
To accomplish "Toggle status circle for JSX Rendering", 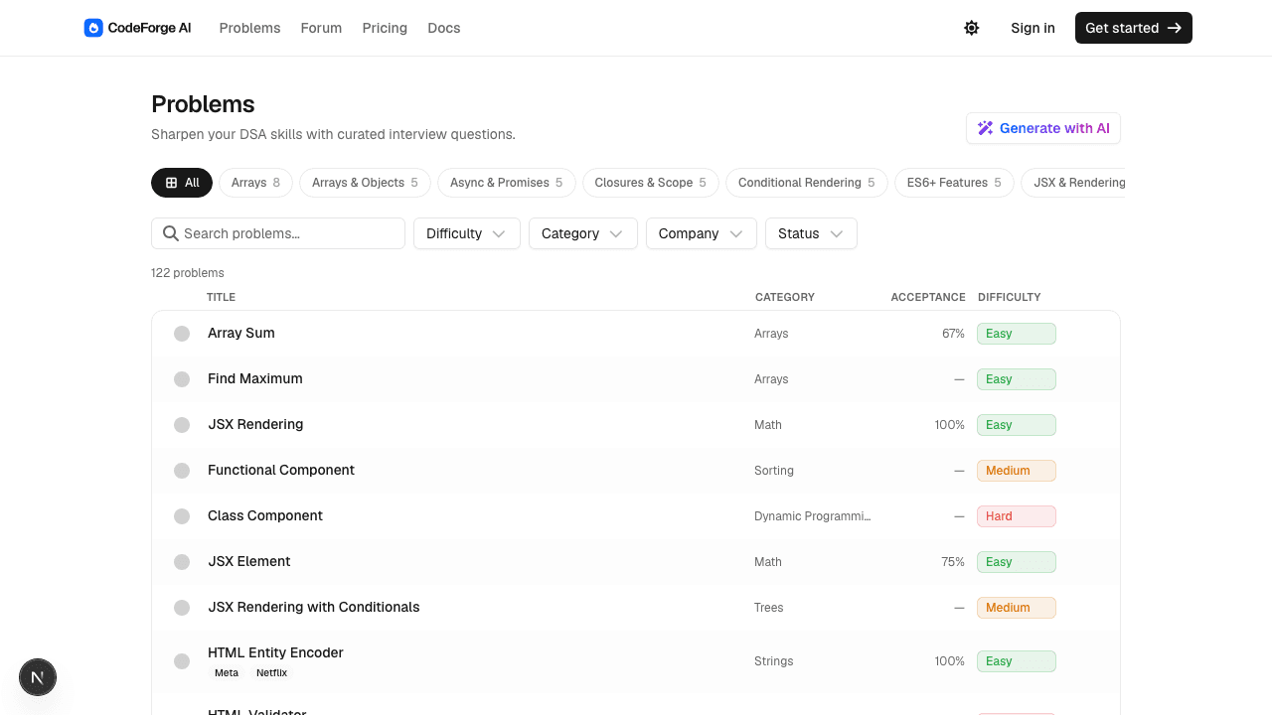I will tap(182, 425).
